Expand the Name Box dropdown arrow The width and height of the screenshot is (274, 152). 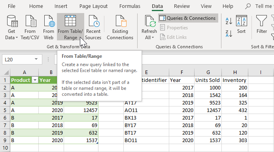(x=36, y=59)
